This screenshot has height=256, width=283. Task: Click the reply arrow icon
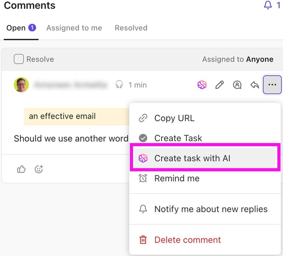255,85
